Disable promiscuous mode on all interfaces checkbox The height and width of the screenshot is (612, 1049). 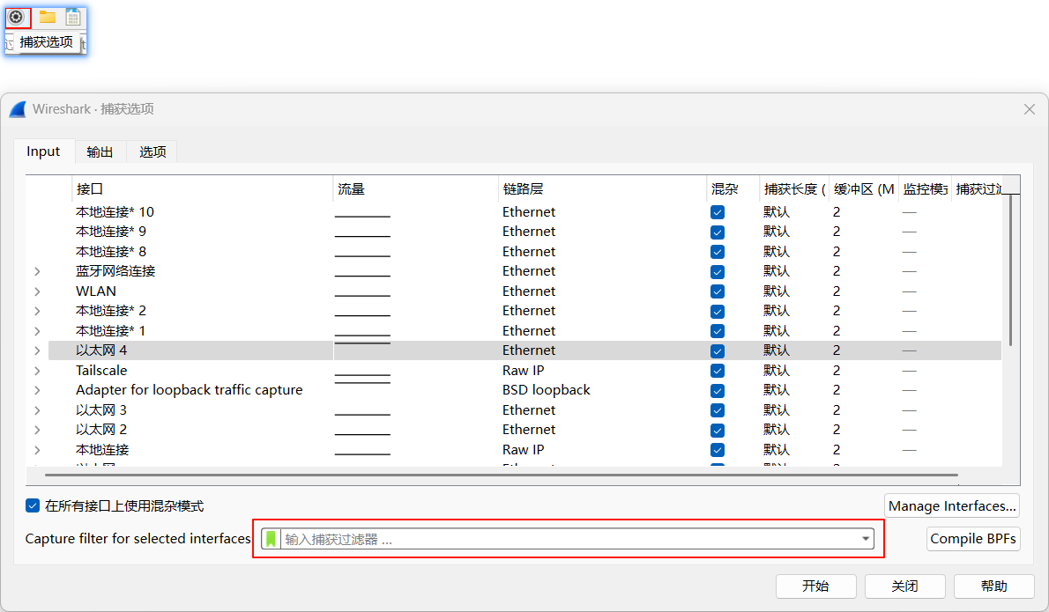[33, 505]
